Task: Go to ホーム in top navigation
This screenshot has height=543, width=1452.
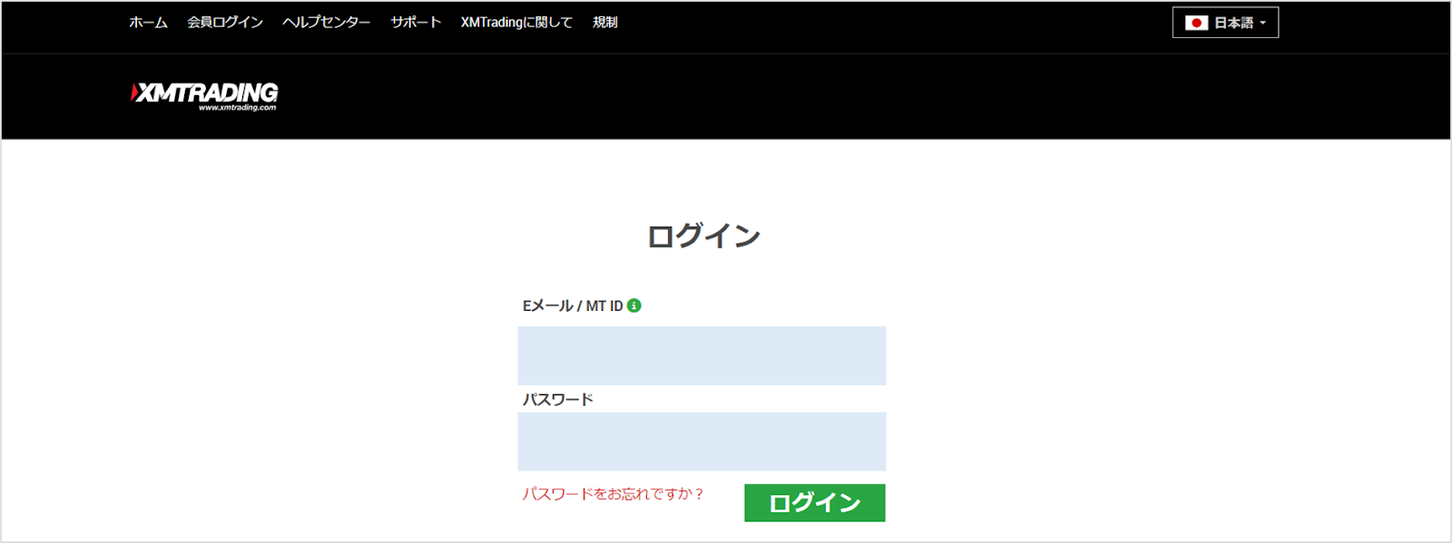Action: pyautogui.click(x=148, y=22)
